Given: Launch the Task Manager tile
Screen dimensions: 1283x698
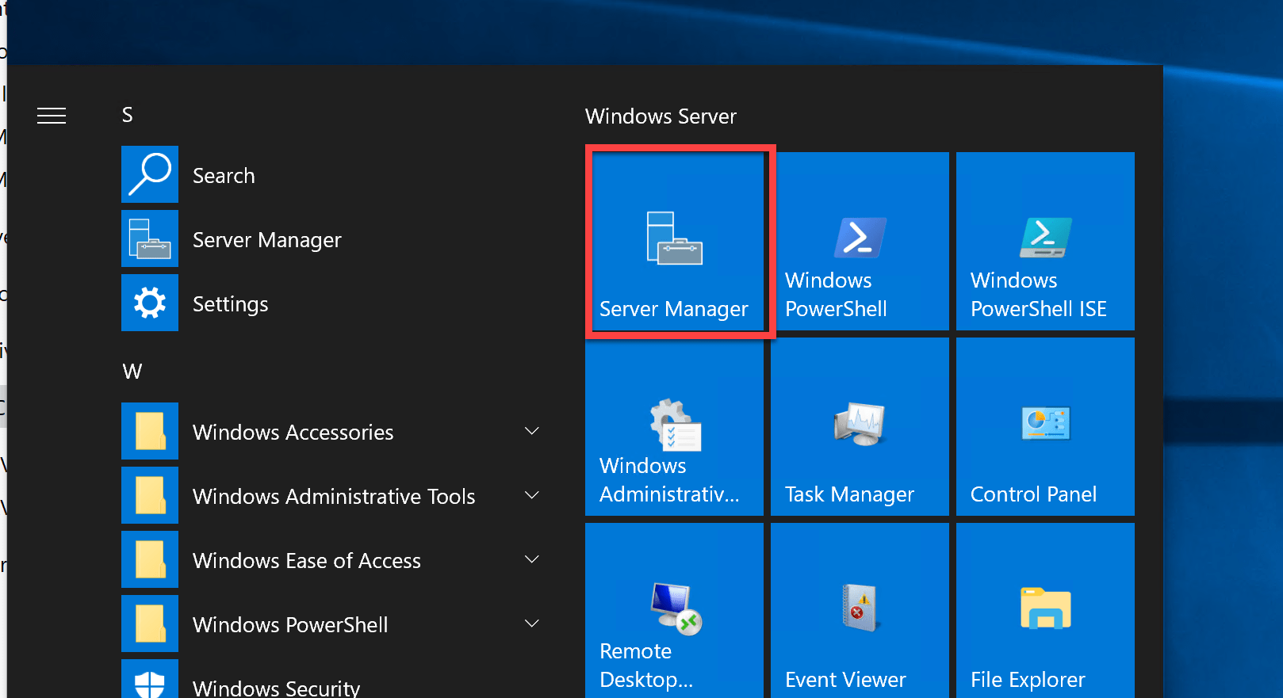Looking at the screenshot, I should point(860,427).
